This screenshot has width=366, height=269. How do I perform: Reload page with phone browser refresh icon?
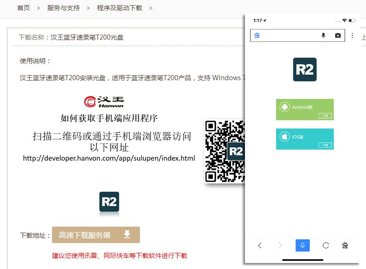point(325,246)
